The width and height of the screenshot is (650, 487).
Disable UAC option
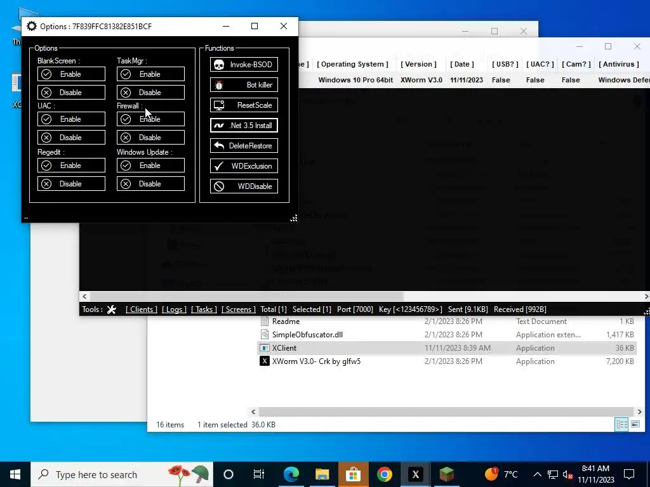click(71, 138)
